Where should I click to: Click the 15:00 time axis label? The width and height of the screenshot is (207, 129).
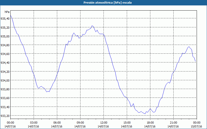tap(127, 123)
